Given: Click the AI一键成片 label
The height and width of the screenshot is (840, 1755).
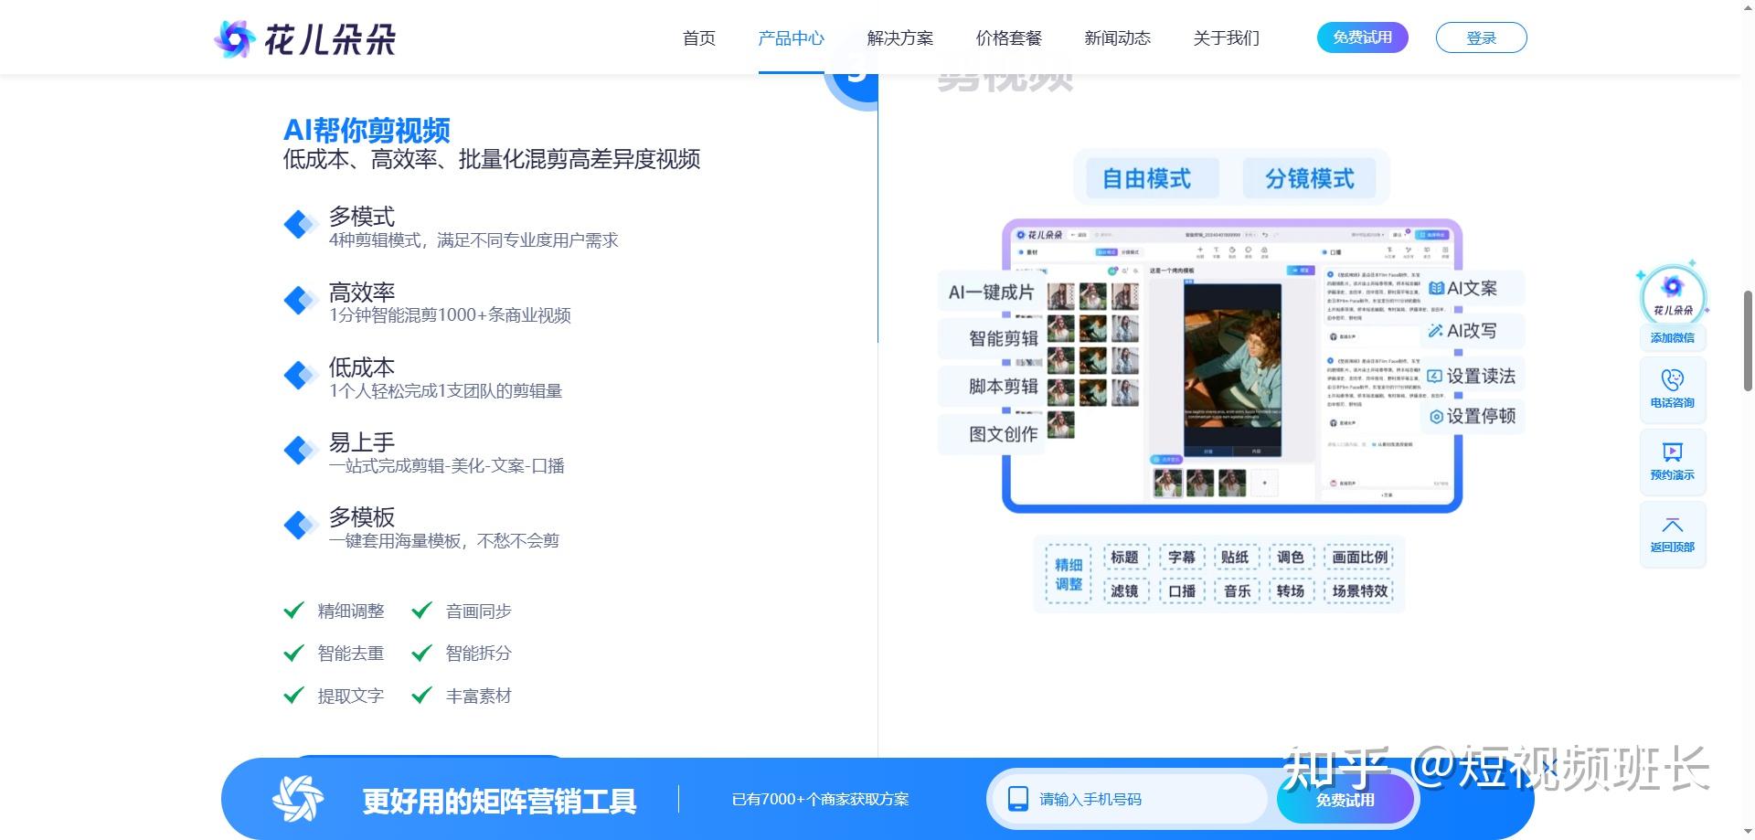Looking at the screenshot, I should click(991, 292).
